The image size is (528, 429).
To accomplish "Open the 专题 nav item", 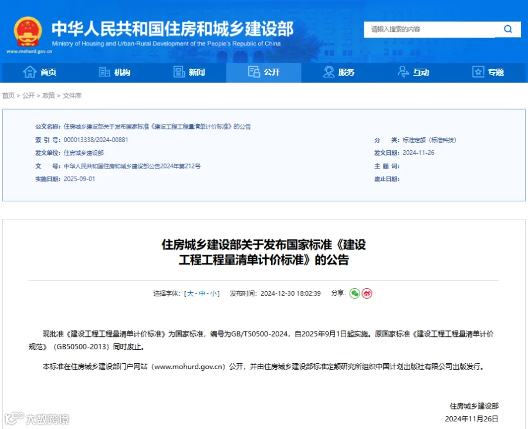I will click(x=488, y=72).
